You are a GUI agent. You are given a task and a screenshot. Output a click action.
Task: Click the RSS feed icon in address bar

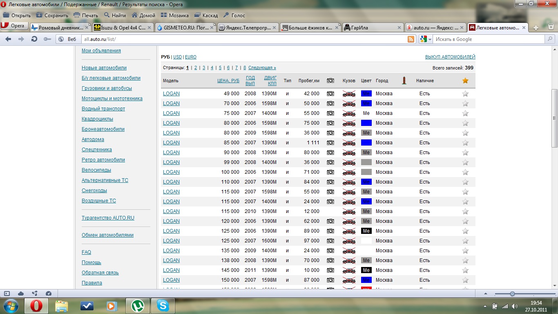point(411,39)
